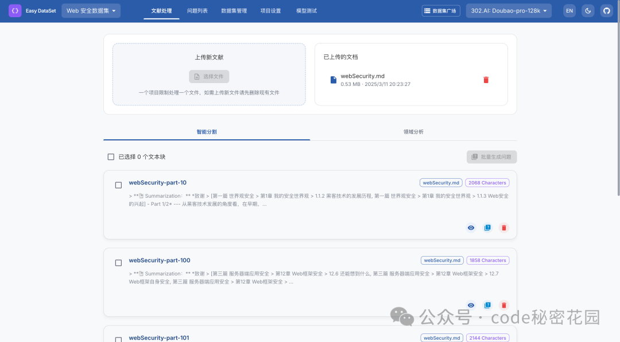Click the Easy DataSet logo icon

tap(15, 11)
